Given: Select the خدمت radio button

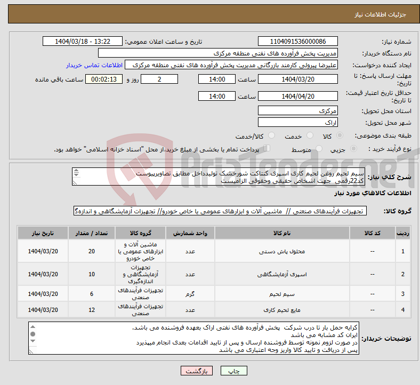Looking at the screenshot, I should click(x=310, y=135).
